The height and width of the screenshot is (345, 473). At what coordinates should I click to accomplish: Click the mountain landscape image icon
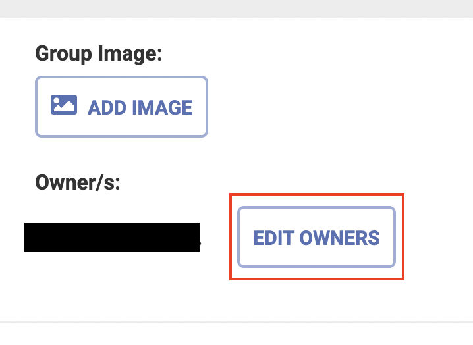click(64, 105)
